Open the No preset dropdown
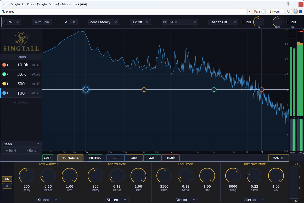The image size is (304, 203). pos(123,11)
